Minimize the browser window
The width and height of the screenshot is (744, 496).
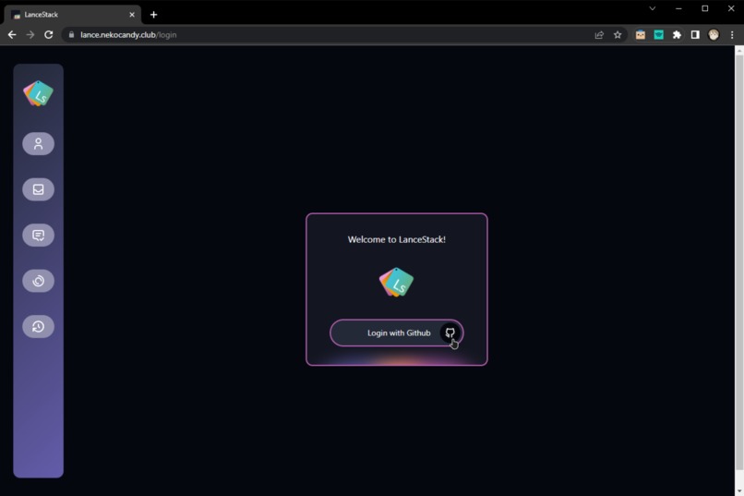(678, 8)
